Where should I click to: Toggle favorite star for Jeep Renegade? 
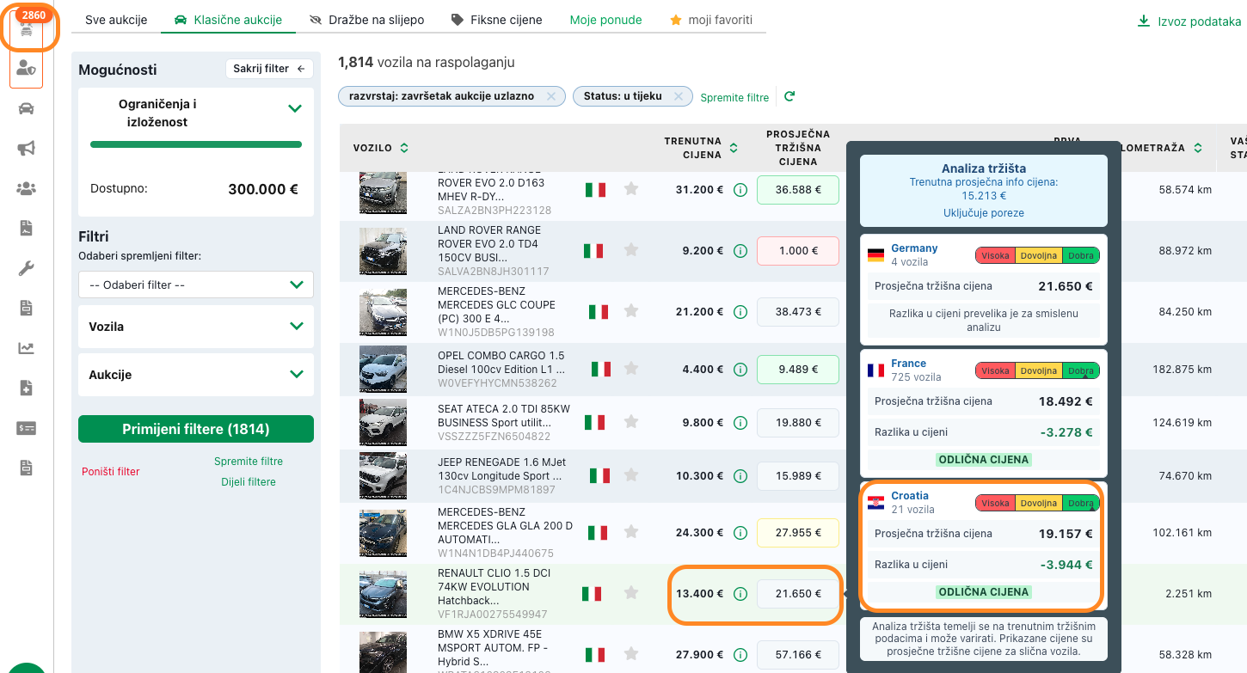[631, 475]
